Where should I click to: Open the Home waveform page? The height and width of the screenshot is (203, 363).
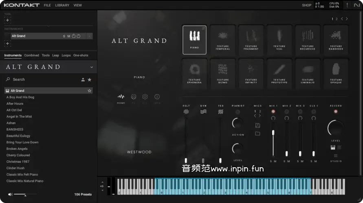tap(121, 97)
